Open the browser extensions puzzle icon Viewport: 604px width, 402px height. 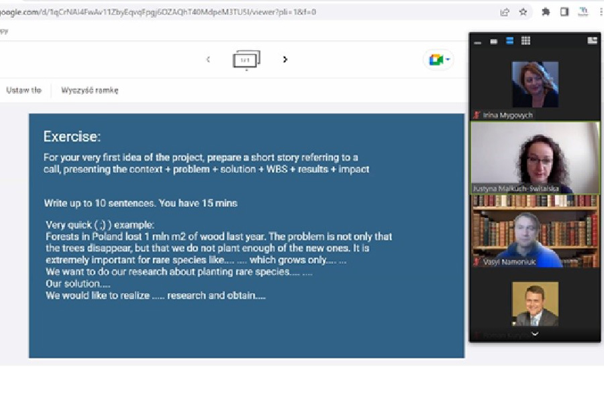546,12
